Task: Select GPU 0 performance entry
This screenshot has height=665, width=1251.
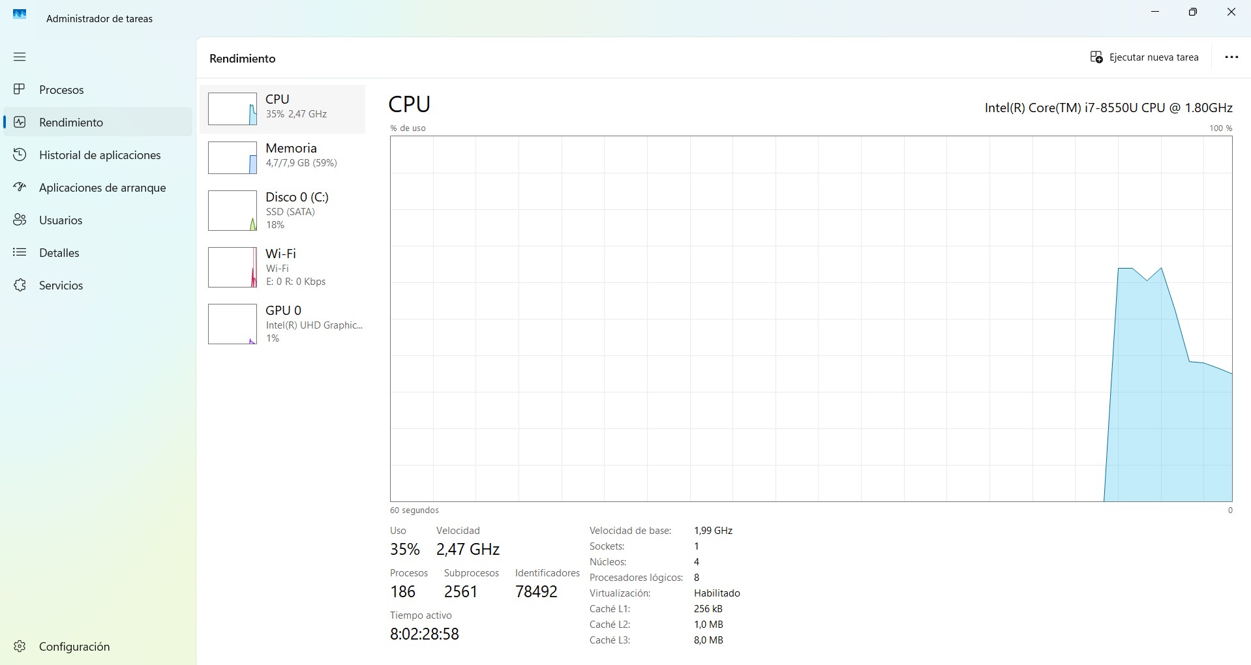Action: [282, 323]
